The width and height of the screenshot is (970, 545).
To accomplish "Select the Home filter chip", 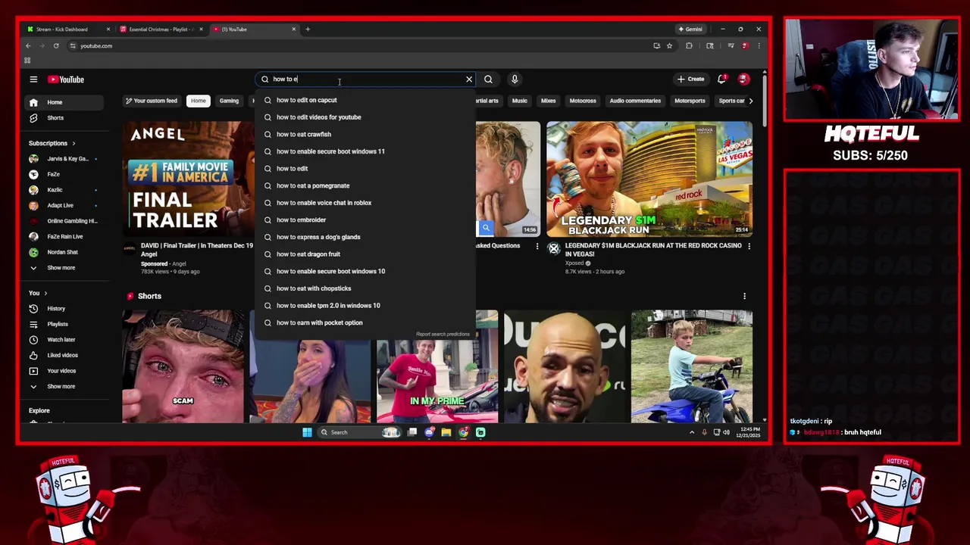I will [x=198, y=101].
